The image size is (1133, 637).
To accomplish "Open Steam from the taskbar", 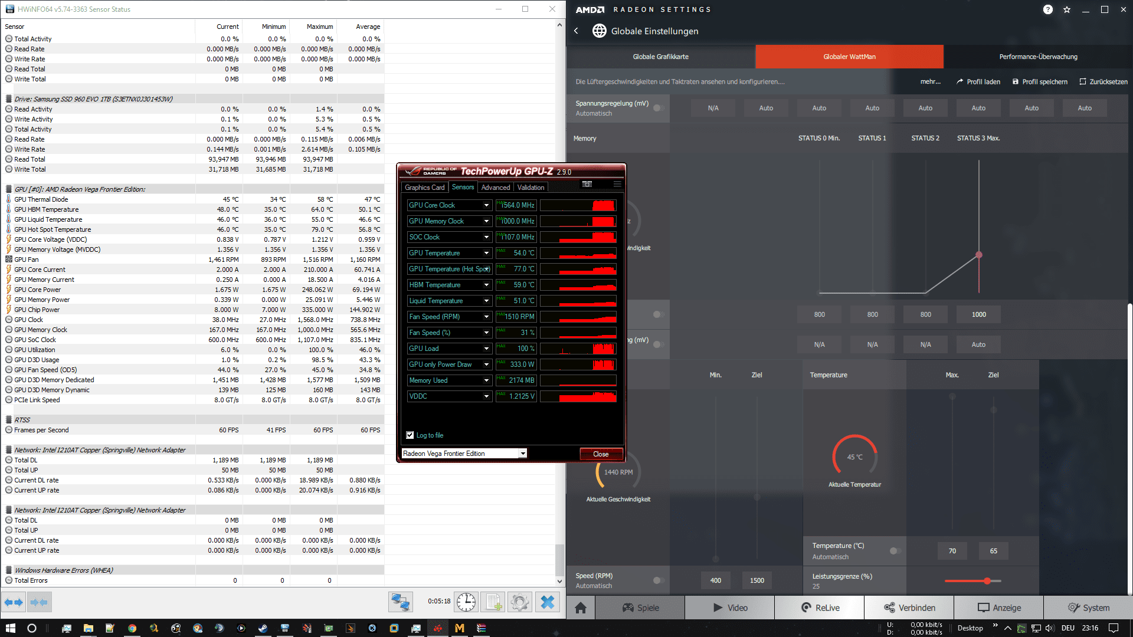I will [263, 628].
